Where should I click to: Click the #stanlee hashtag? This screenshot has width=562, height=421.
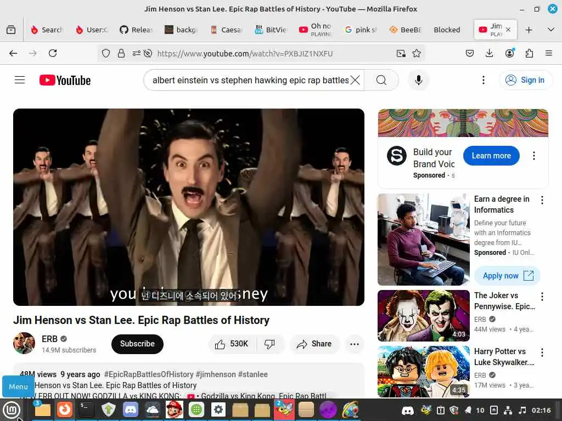(x=252, y=374)
